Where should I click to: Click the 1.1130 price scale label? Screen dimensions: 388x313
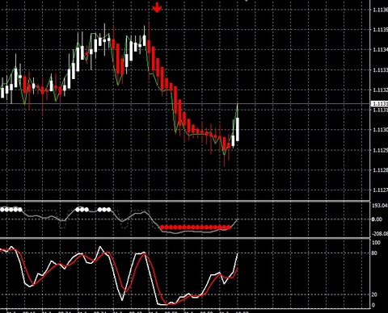[380, 130]
